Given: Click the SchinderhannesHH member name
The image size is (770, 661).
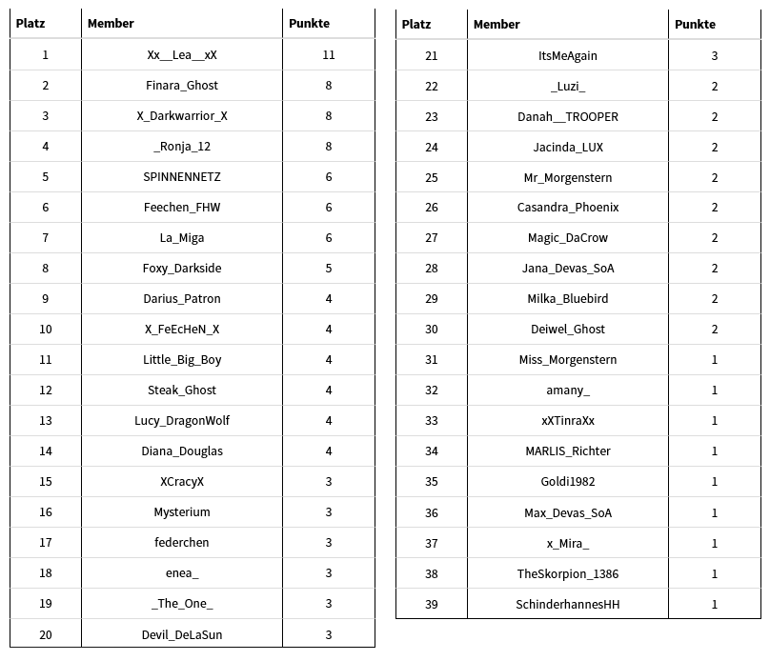Looking at the screenshot, I should click(568, 604).
